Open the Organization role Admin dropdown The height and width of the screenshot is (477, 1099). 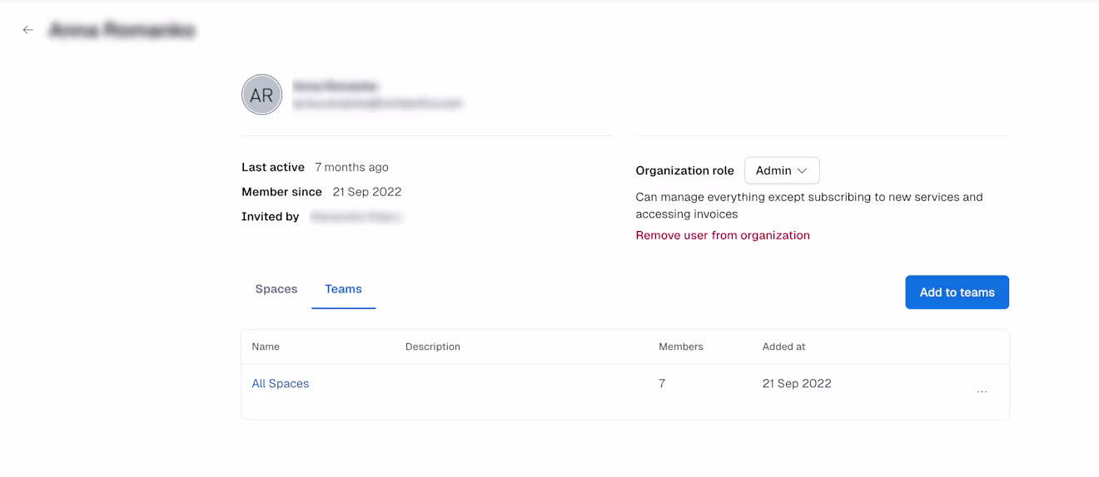(x=782, y=170)
